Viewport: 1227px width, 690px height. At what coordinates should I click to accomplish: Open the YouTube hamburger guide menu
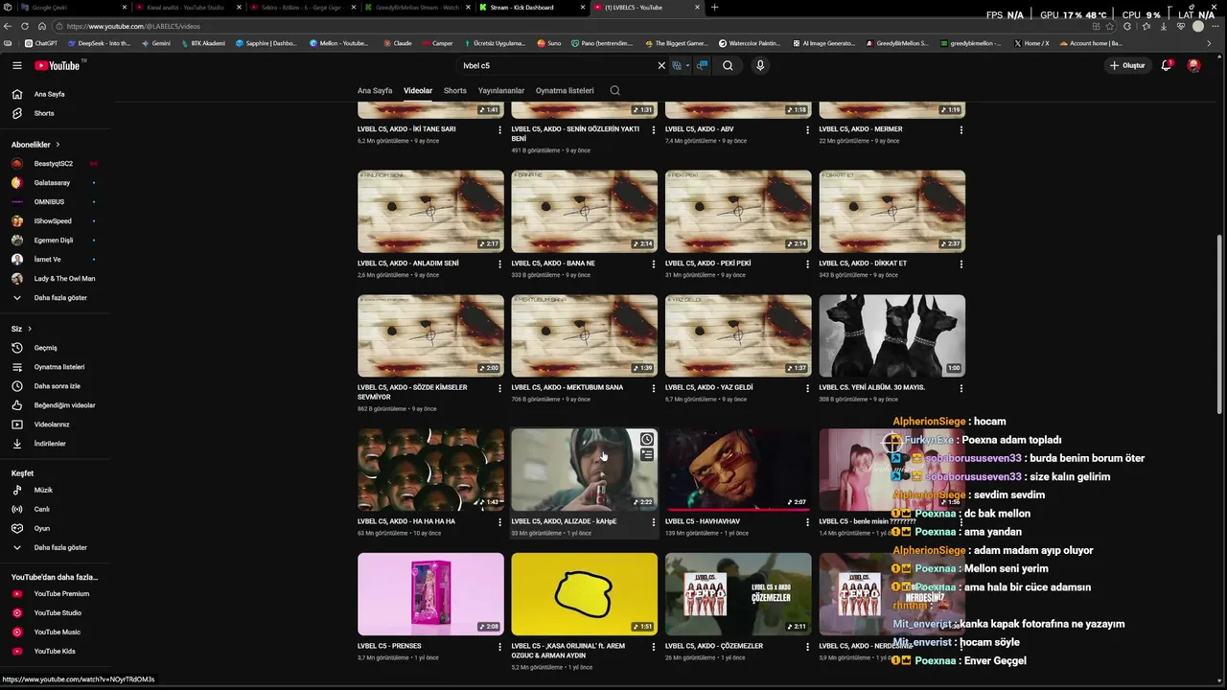[16, 65]
